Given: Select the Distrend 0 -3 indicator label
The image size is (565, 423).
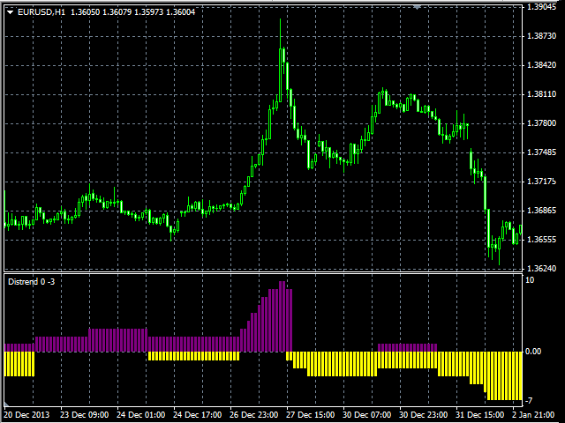Looking at the screenshot, I should point(32,282).
